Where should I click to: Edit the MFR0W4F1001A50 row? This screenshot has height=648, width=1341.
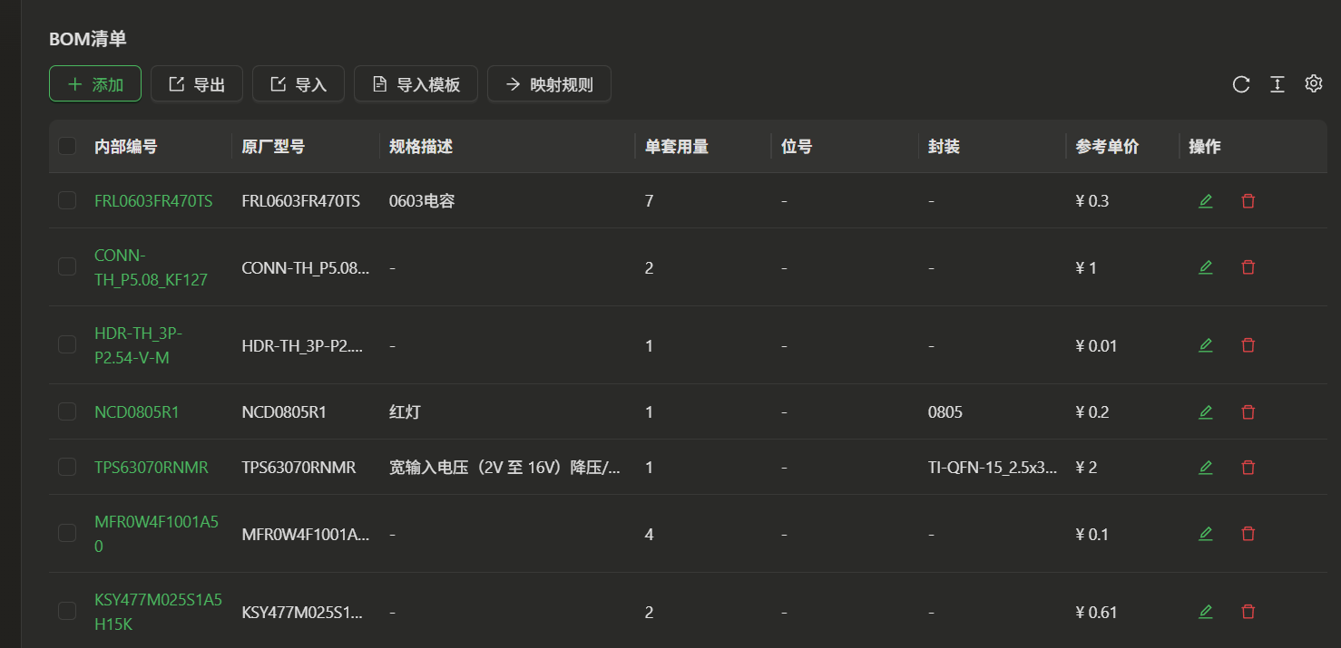point(1205,534)
